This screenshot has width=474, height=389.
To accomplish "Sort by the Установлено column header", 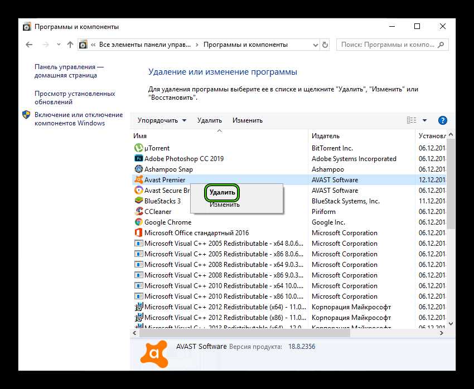I will (432, 136).
